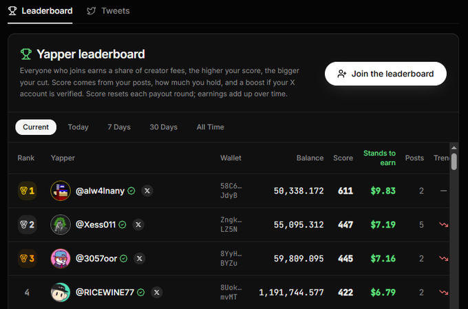Open the @Xess011 username link
468x309 pixels.
pos(96,225)
